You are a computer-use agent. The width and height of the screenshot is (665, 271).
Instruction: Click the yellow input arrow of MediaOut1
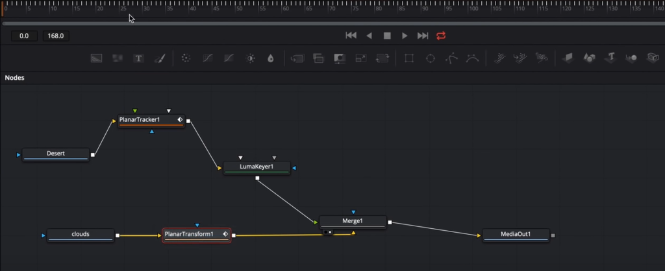click(479, 235)
